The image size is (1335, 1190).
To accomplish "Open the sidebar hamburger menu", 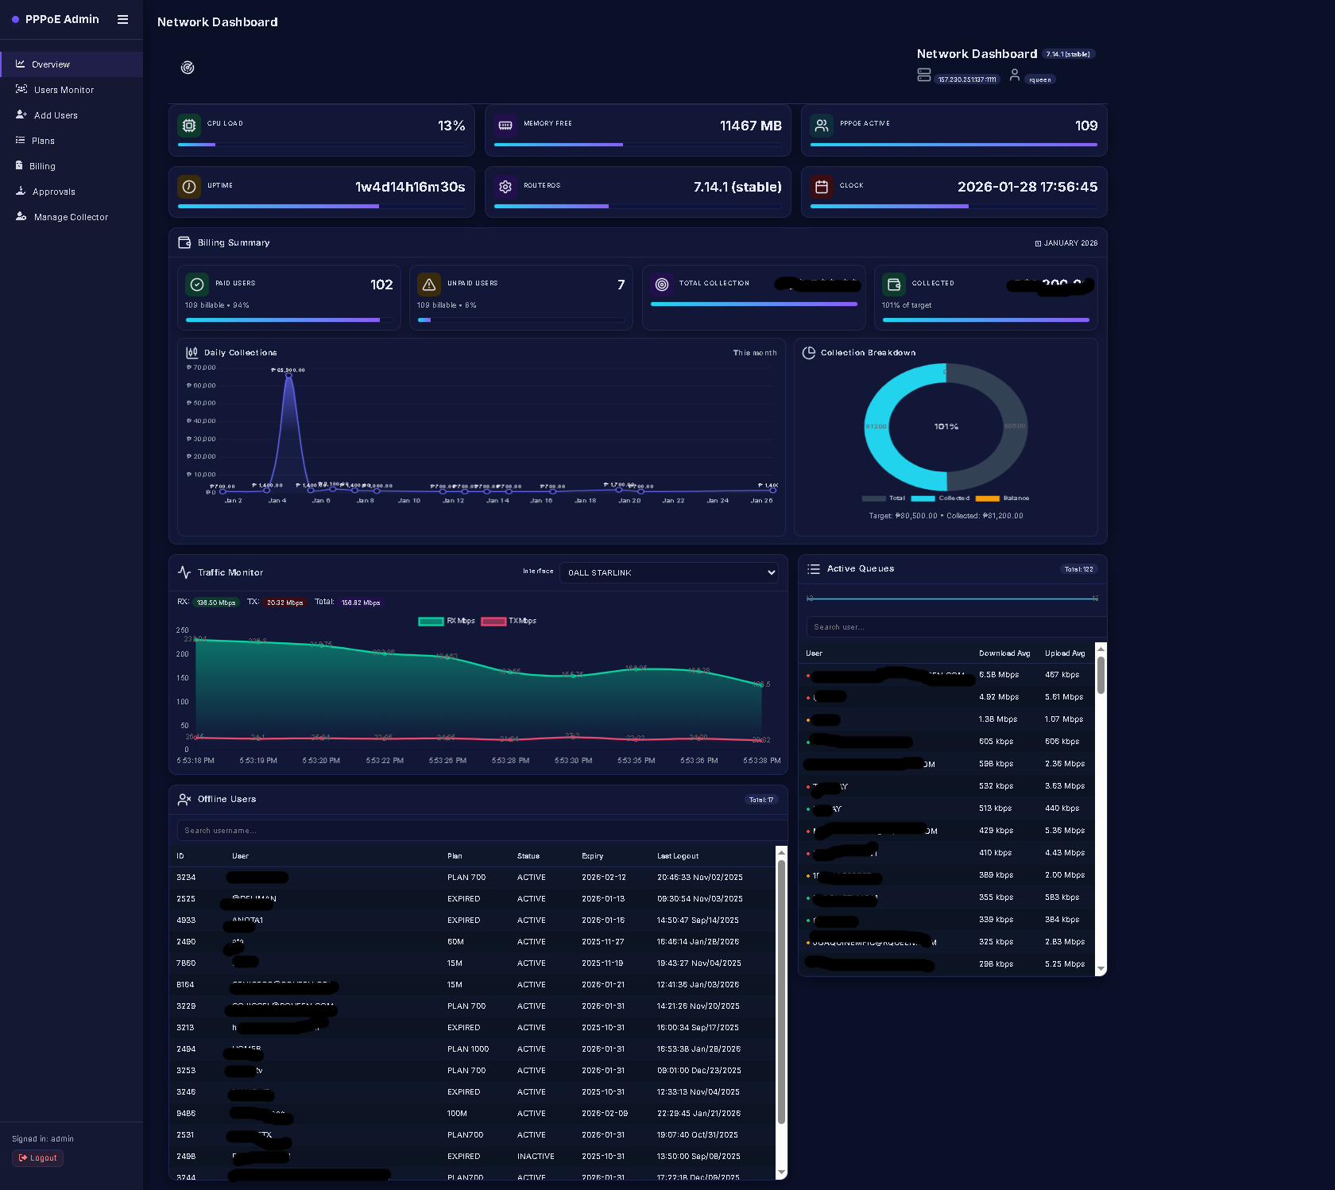I will pyautogui.click(x=122, y=20).
